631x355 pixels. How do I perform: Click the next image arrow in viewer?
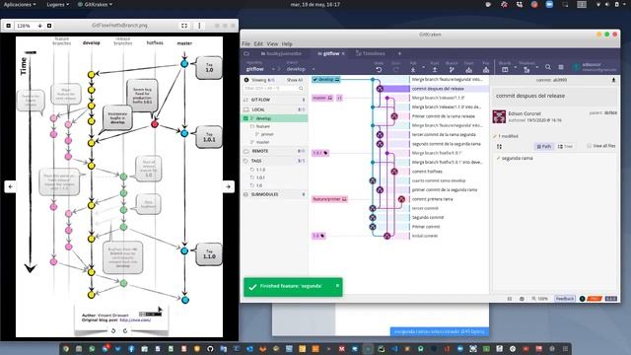pos(228,186)
